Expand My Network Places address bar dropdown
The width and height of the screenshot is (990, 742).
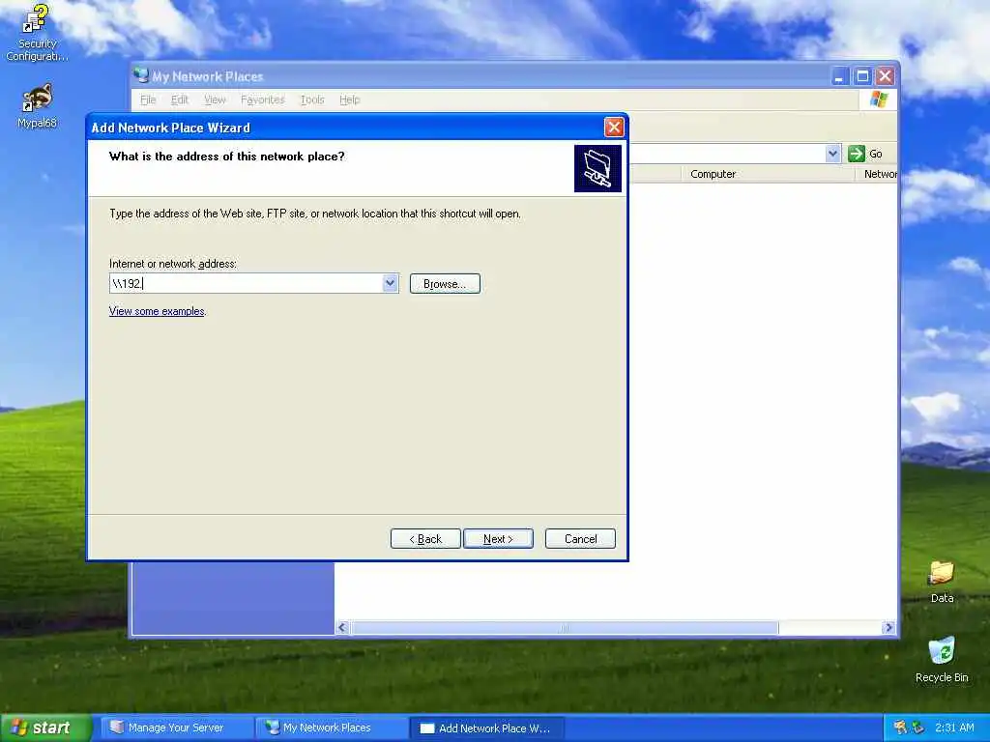(832, 154)
